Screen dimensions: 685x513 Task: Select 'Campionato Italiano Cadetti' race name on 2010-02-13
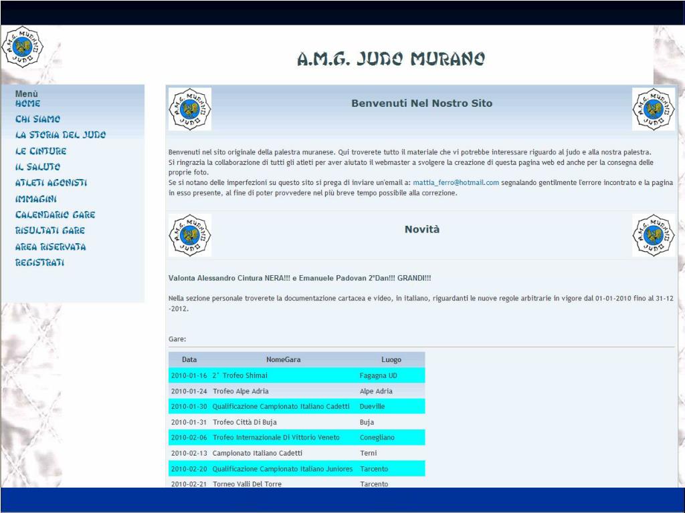click(258, 453)
